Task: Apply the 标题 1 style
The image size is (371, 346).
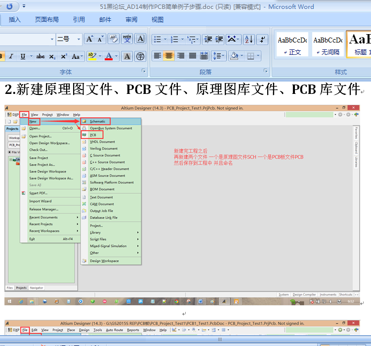Action: pos(360,44)
